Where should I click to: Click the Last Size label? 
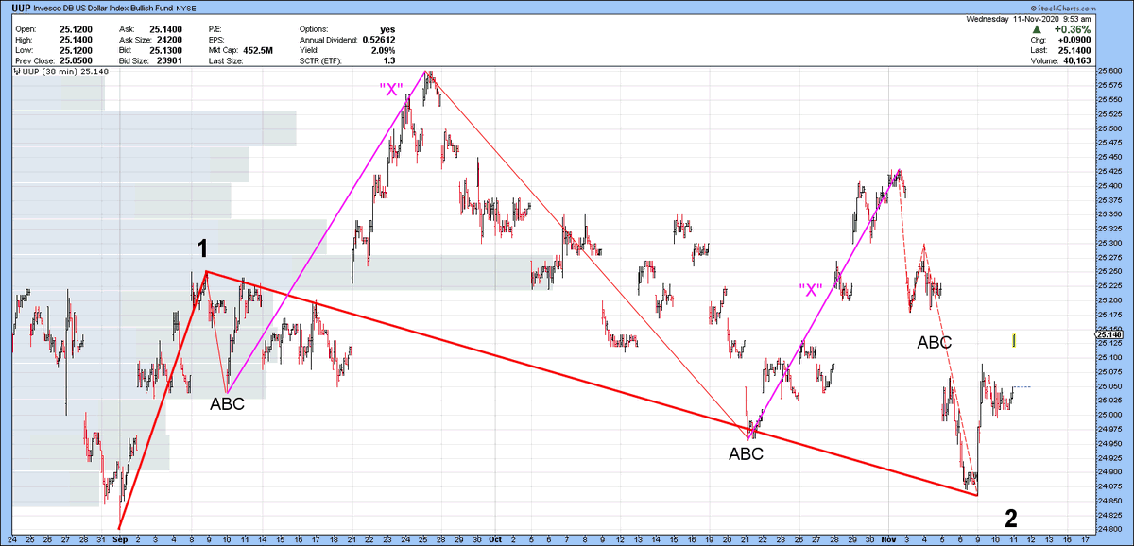point(227,60)
